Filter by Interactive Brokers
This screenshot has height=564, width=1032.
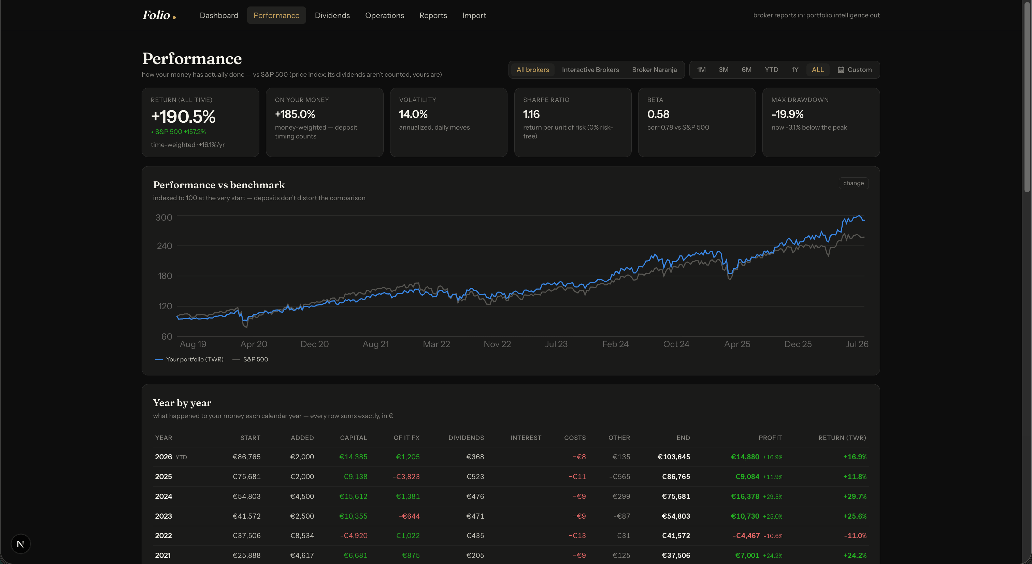coord(590,70)
